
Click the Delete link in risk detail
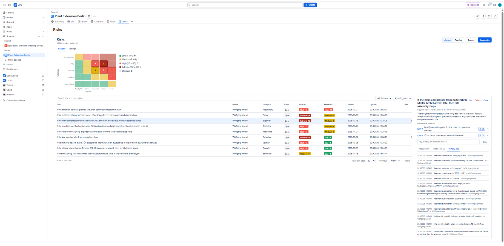click(x=478, y=100)
